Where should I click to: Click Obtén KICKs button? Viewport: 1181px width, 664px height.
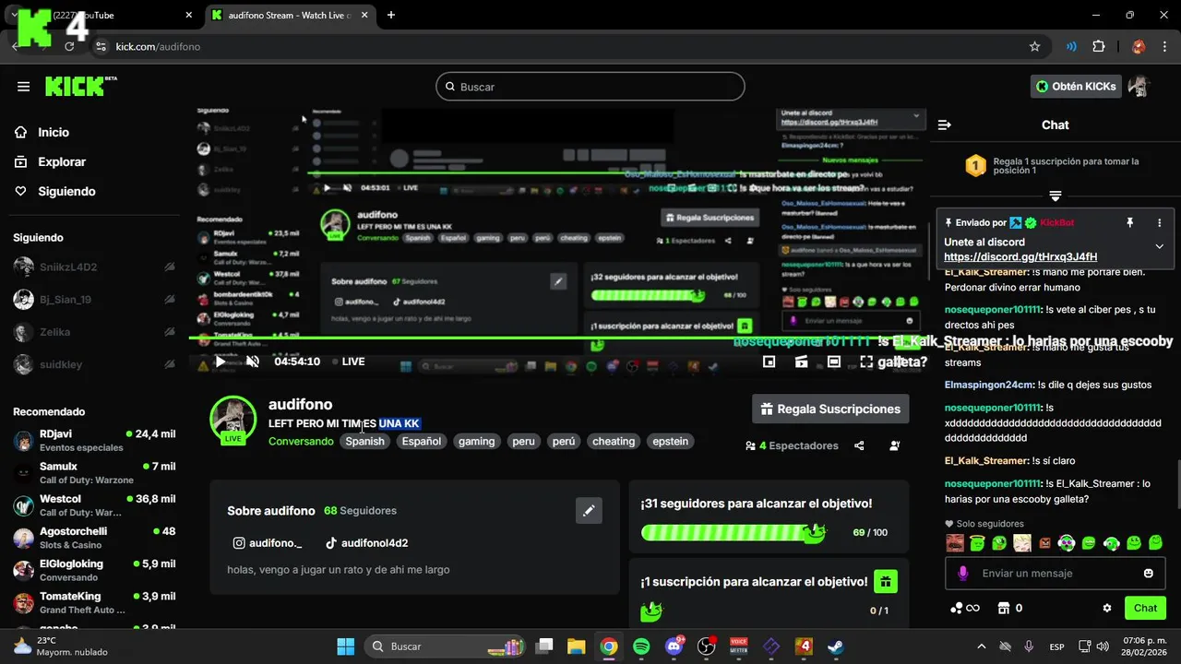tap(1076, 87)
